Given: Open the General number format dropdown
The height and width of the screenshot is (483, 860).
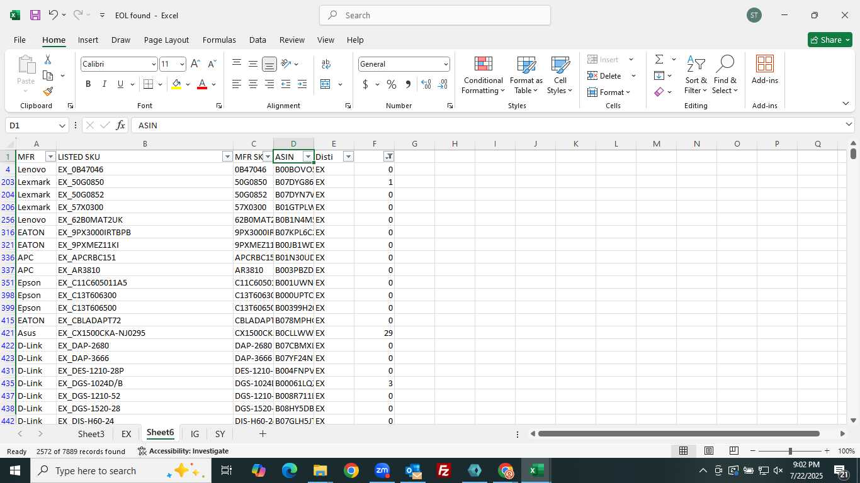Looking at the screenshot, I should (446, 64).
